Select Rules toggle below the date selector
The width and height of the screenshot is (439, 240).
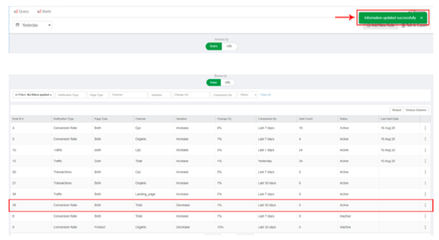(214, 46)
